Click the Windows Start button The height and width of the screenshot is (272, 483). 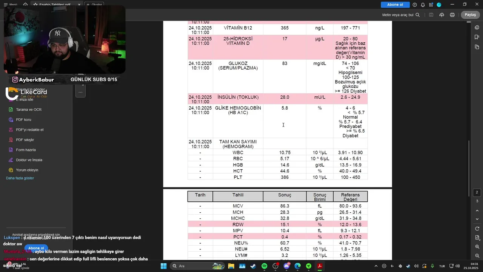[163, 266]
